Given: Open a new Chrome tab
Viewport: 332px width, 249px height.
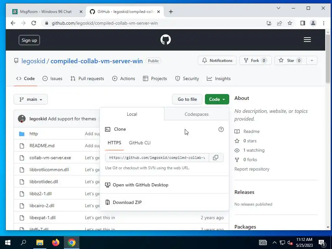Looking at the screenshot, I should [x=171, y=12].
